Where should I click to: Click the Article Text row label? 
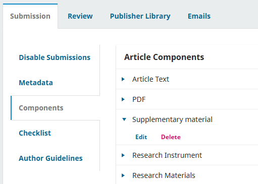(150, 79)
